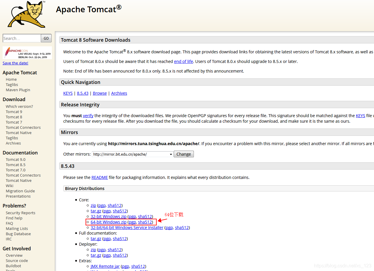Open Tomcat Connectors under Documentation
This screenshot has height=271, width=374.
tap(23, 175)
